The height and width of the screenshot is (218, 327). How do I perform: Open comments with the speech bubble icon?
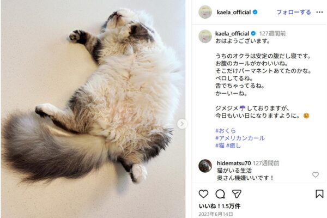(220, 194)
